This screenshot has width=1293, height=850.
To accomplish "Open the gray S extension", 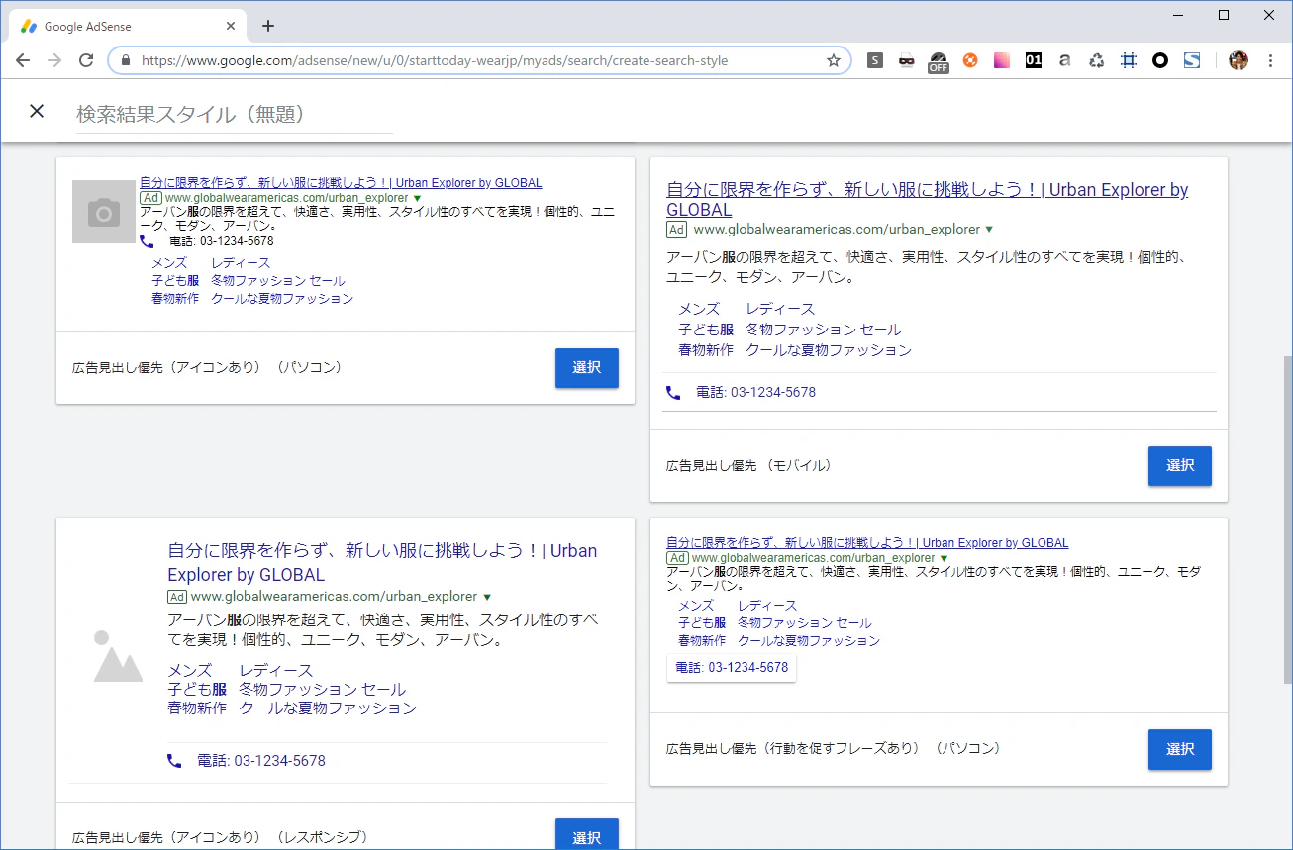I will [x=875, y=60].
